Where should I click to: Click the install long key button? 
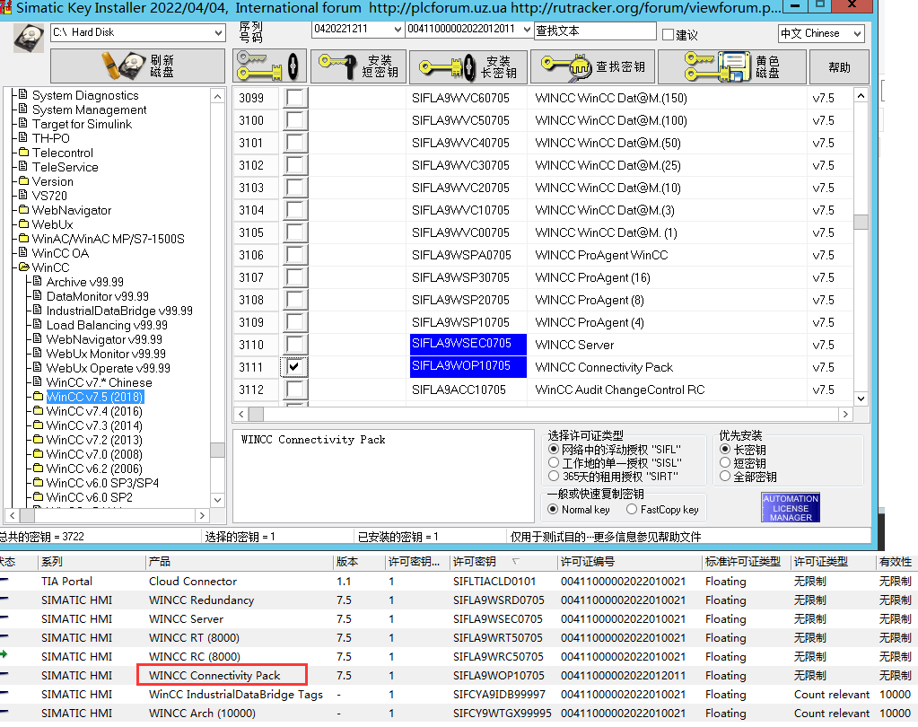(468, 66)
